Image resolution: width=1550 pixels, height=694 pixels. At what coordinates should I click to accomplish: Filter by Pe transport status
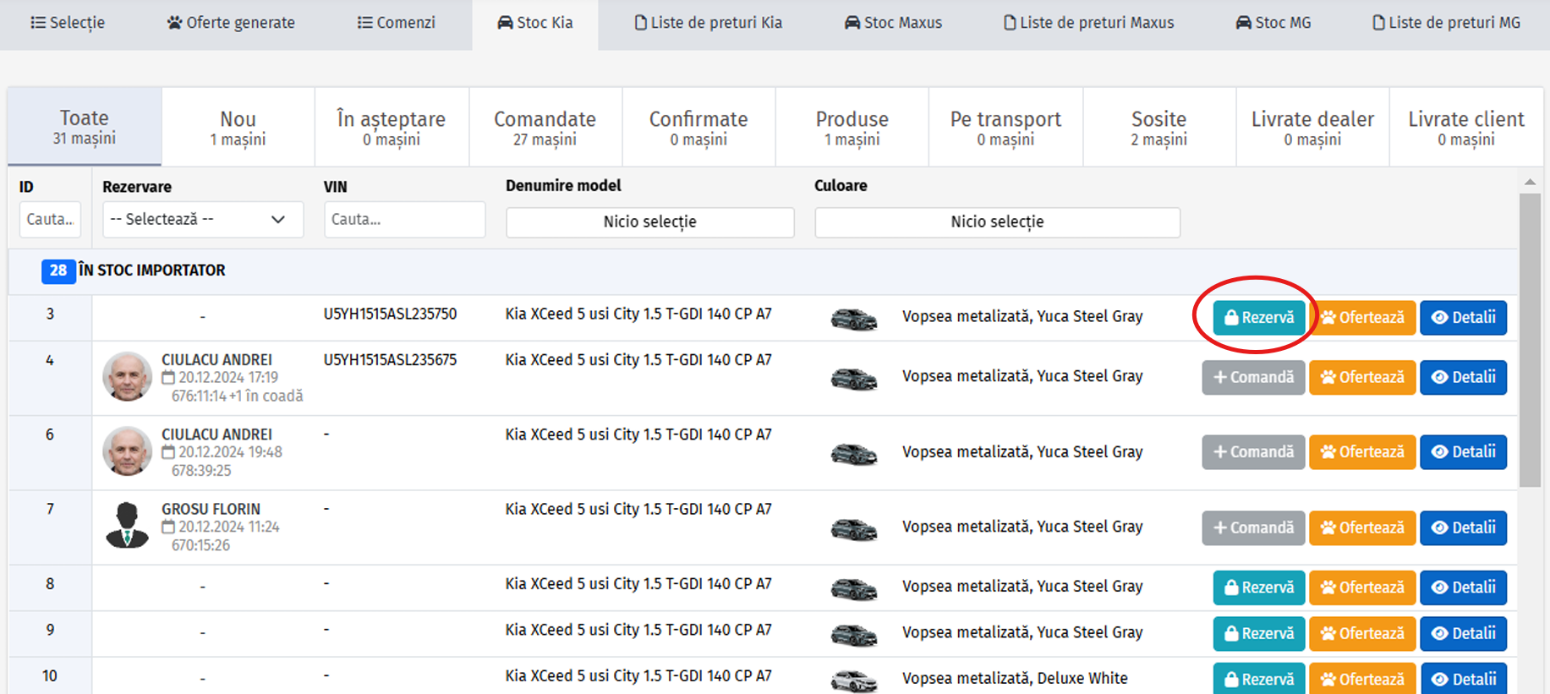pyautogui.click(x=1005, y=127)
